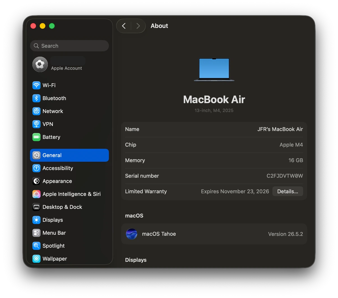Click the MacBook Air laptop image
The height and width of the screenshot is (298, 338).
pos(214,69)
